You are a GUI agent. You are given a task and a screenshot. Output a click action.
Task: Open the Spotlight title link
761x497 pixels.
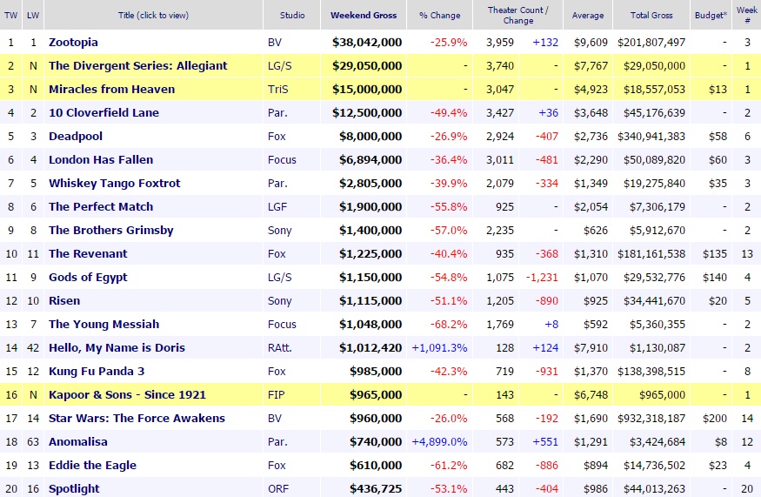[x=74, y=489]
